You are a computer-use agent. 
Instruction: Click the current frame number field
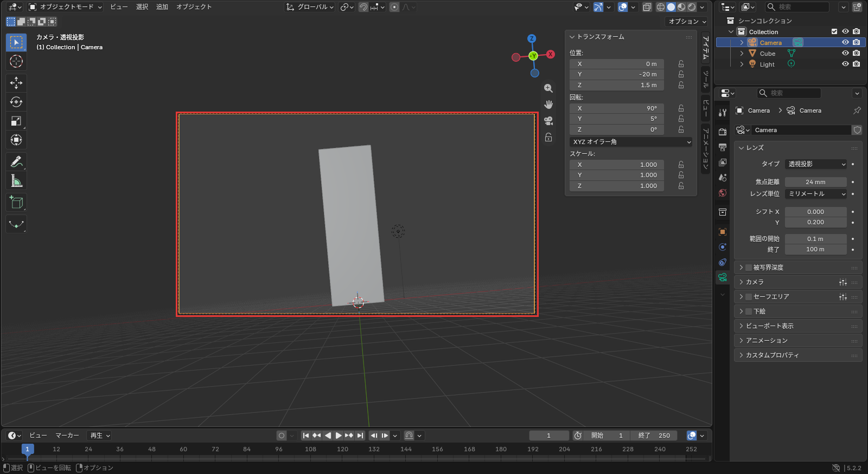549,436
